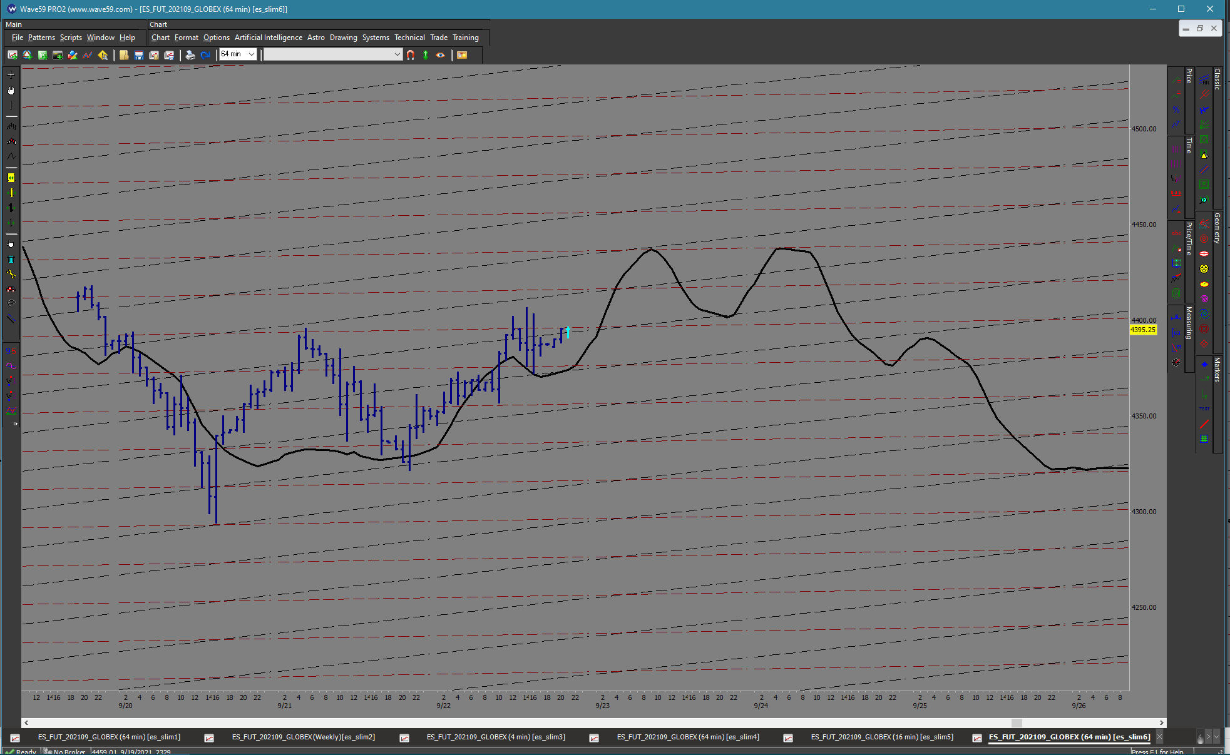Select the trash can delete tool
Image resolution: width=1230 pixels, height=755 pixels.
coord(11,259)
